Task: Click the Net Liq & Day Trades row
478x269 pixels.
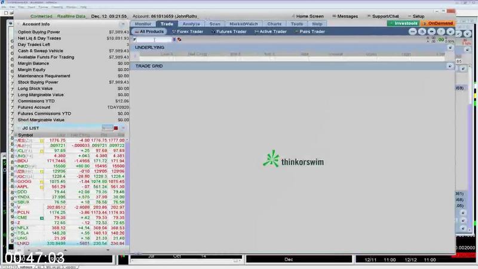Action: click(x=73, y=38)
